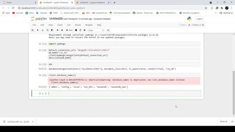Open the Widgets menu

(x=89, y=25)
